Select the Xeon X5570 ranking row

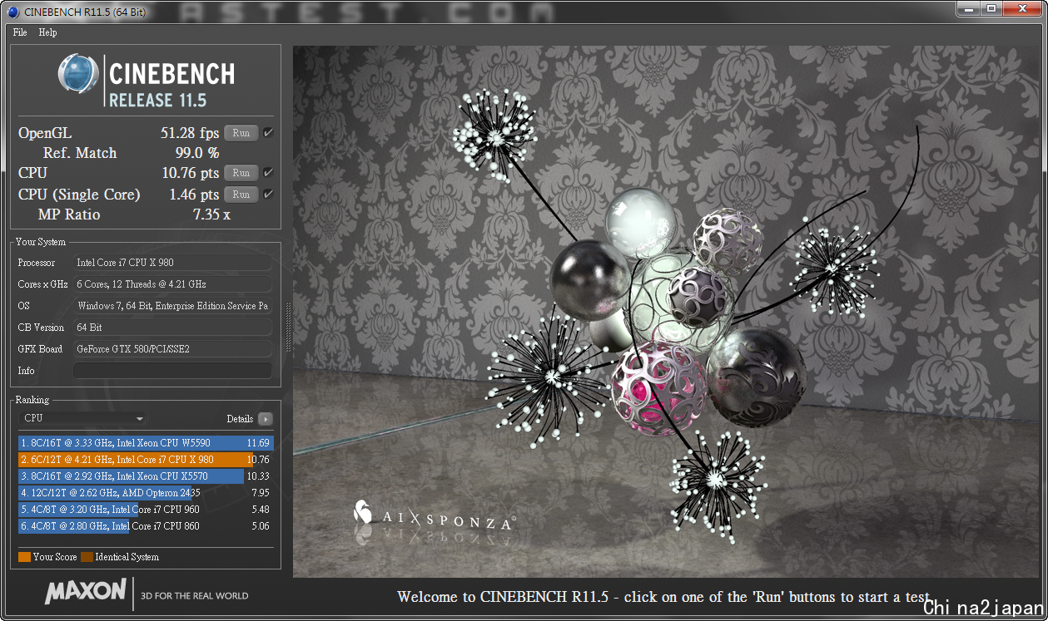[x=146, y=476]
